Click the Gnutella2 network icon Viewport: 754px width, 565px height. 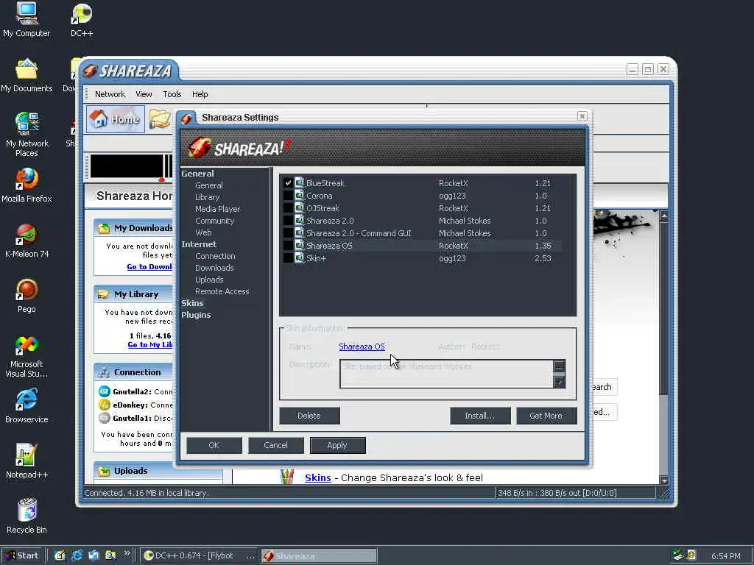click(105, 391)
